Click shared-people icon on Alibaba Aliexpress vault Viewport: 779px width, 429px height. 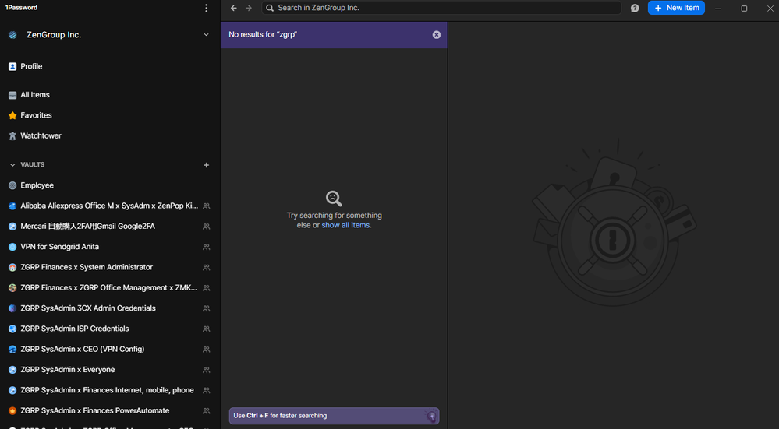[x=206, y=206]
